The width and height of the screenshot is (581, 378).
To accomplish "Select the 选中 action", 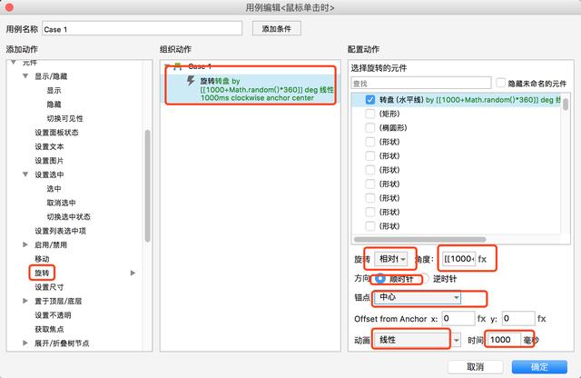I will click(54, 189).
